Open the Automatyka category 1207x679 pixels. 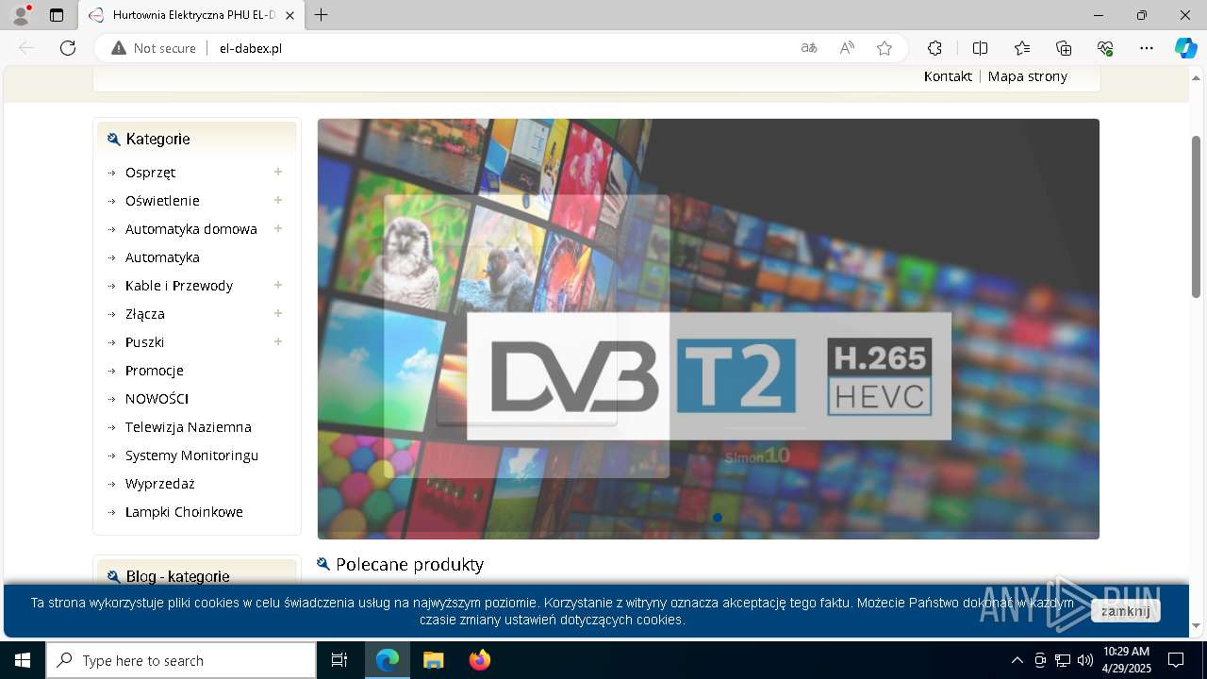click(x=162, y=257)
